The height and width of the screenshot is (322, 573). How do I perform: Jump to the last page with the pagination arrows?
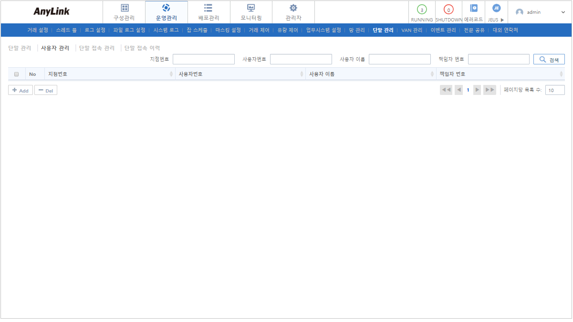(x=490, y=90)
